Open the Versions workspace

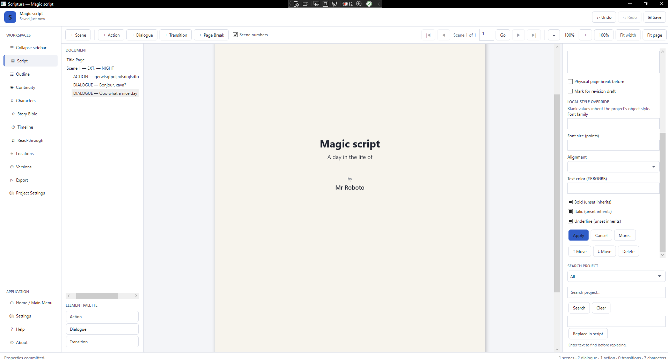pyautogui.click(x=31, y=167)
